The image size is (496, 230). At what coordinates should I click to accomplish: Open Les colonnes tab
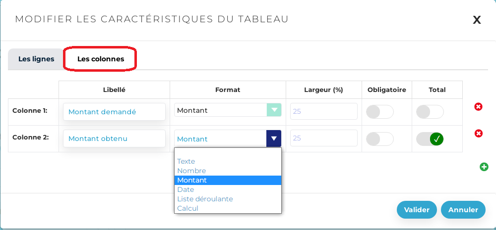pos(101,59)
